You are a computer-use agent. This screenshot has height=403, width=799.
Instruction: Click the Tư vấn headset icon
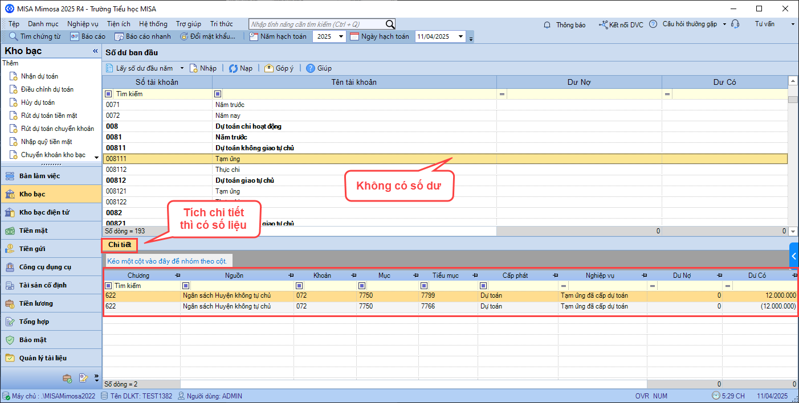pos(735,24)
